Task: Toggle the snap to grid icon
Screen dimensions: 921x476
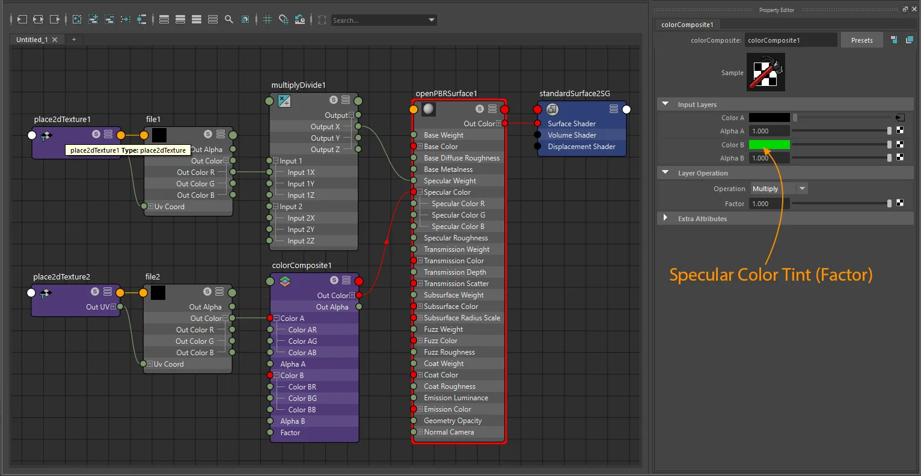Action: [x=284, y=20]
